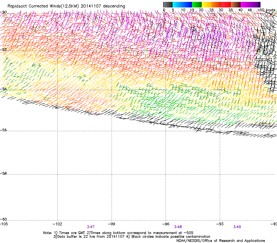Click the yellow 20-25 knots legend segment
Screen dimensions: 277x243
click(207, 4)
